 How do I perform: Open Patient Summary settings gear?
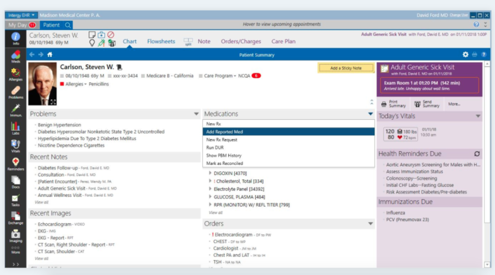pos(466,55)
